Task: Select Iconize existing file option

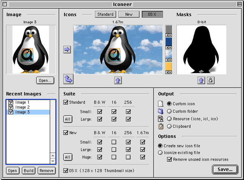Action: tap(160, 153)
